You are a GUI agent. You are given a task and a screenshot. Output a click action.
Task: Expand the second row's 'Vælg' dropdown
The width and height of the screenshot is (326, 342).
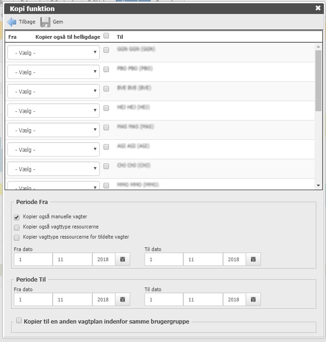click(x=53, y=72)
